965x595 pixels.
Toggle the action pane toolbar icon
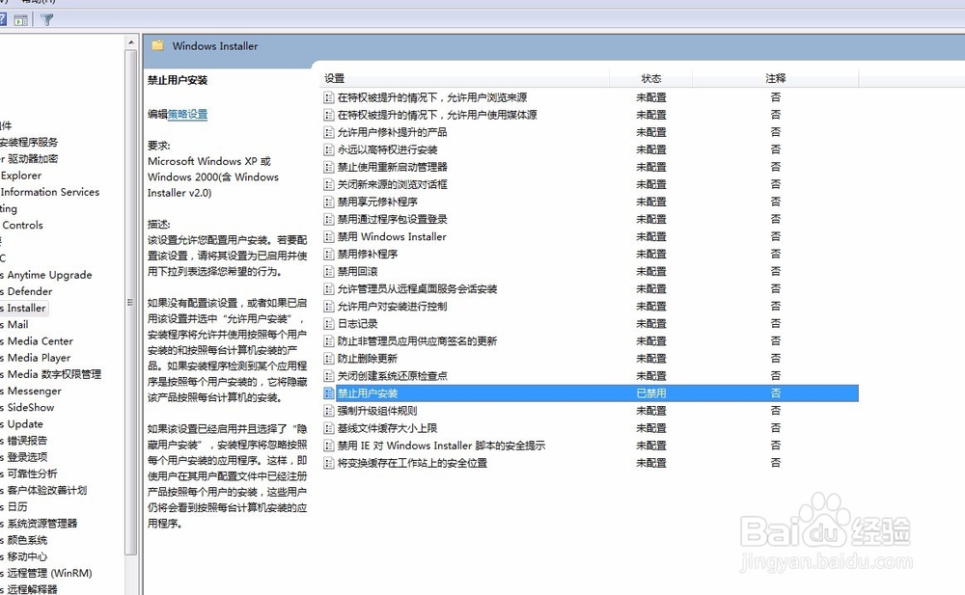coord(21,19)
